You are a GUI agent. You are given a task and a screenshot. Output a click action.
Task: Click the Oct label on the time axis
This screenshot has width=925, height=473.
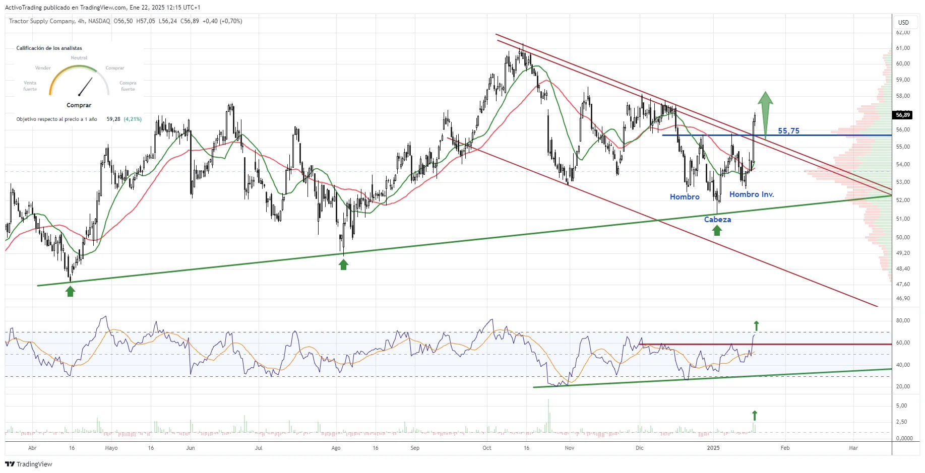coord(486,448)
